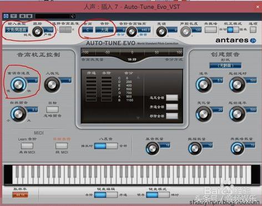Screen dimensions: 262x206
Task: Click the Remove All button (移除全部)
Action: (x=172, y=116)
